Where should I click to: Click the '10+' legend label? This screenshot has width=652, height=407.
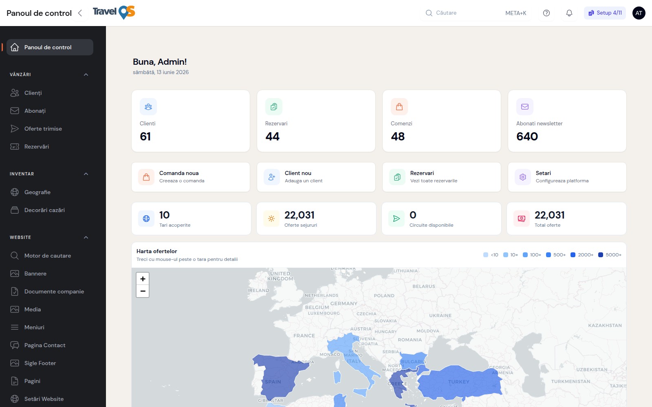click(x=514, y=255)
